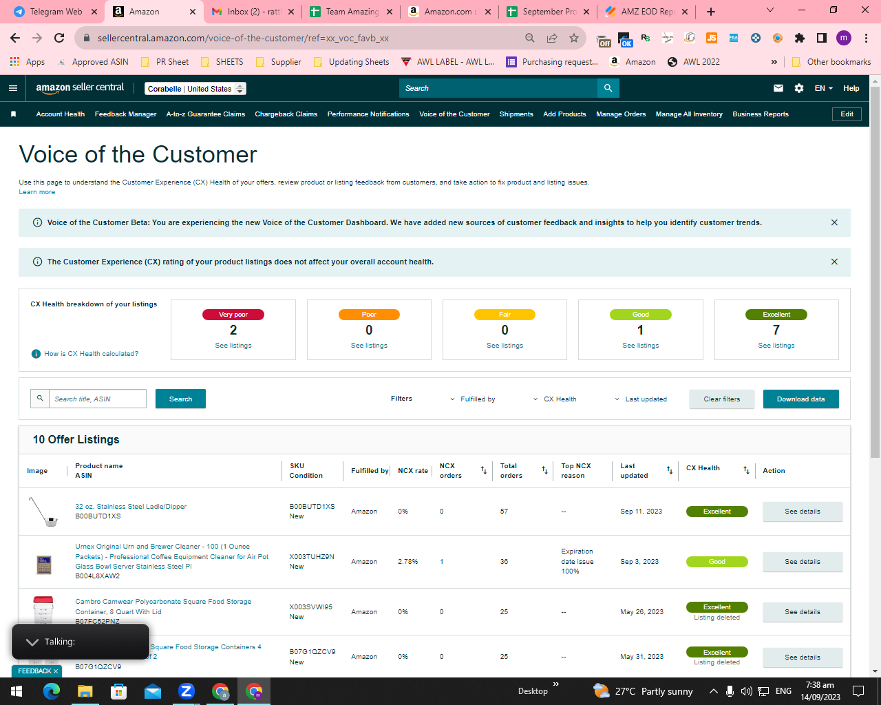Open Business Reports in the navigation bar

coord(761,114)
